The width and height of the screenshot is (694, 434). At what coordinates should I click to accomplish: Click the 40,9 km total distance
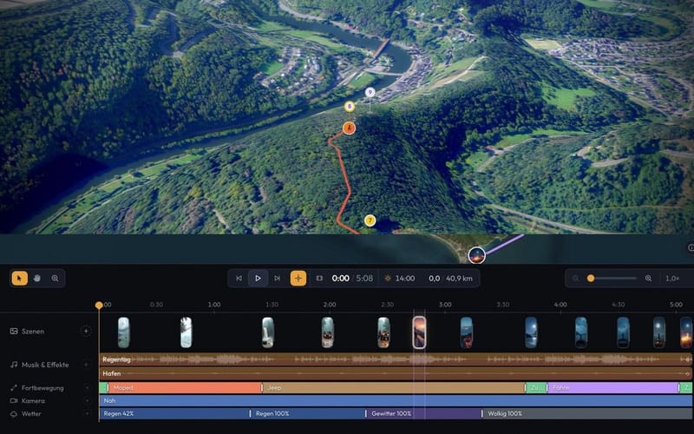pyautogui.click(x=459, y=278)
